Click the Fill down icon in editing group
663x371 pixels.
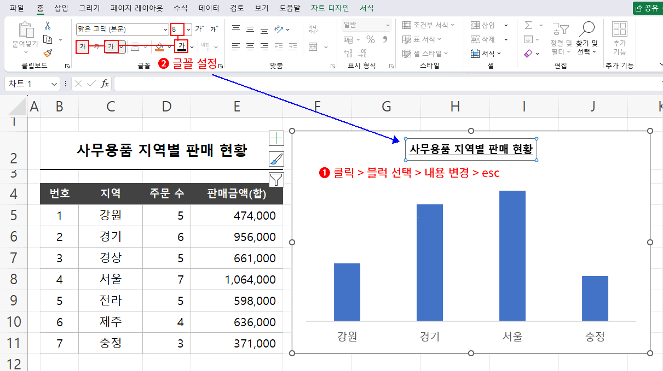528,39
